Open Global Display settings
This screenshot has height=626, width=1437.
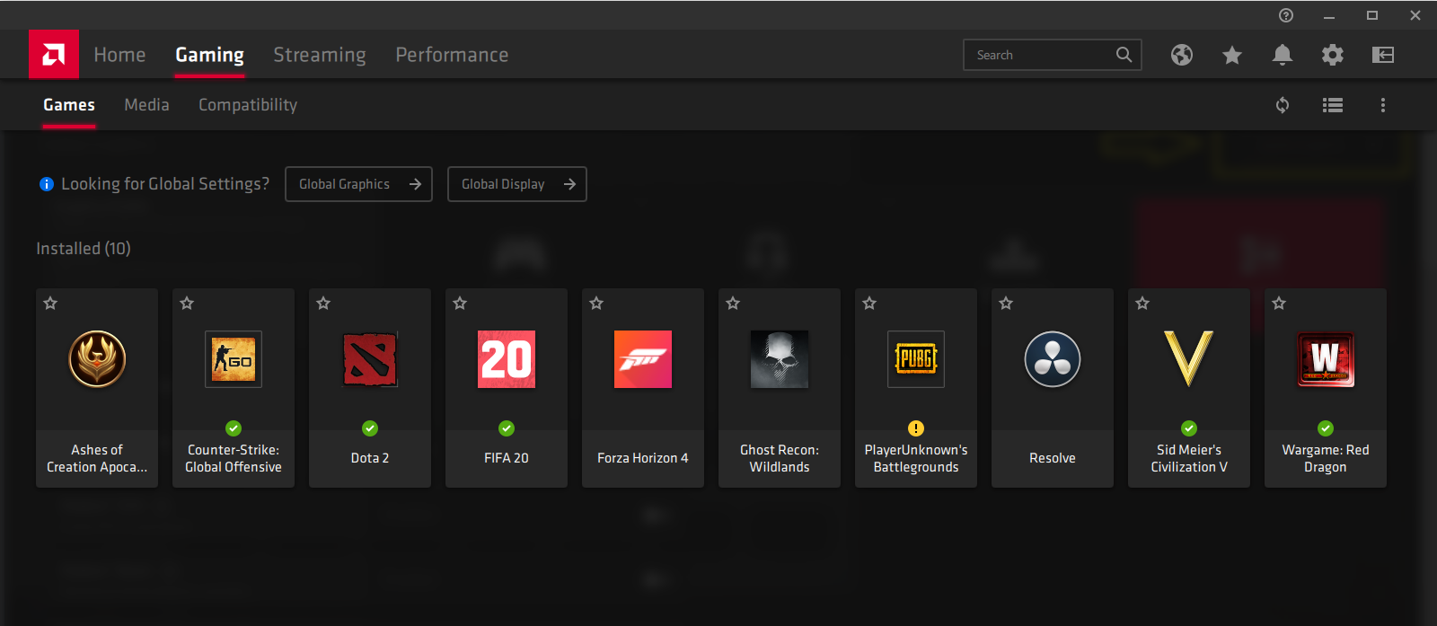coord(517,184)
